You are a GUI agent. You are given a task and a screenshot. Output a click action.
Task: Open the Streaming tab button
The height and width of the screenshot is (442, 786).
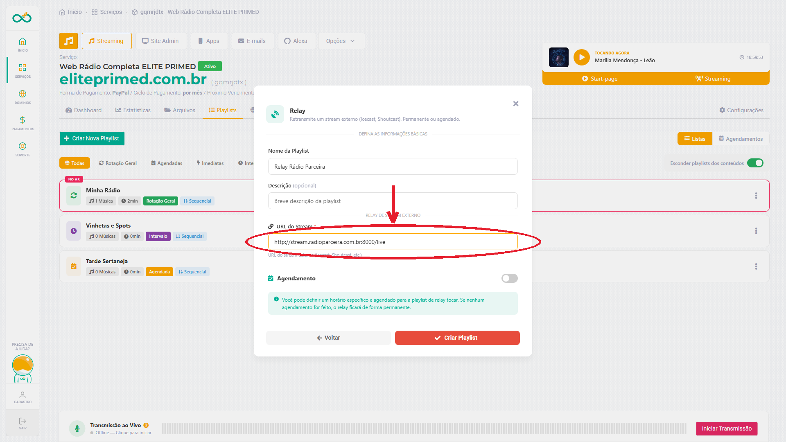click(106, 41)
